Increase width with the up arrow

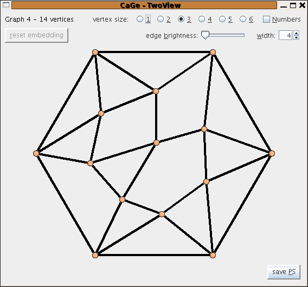click(296, 33)
